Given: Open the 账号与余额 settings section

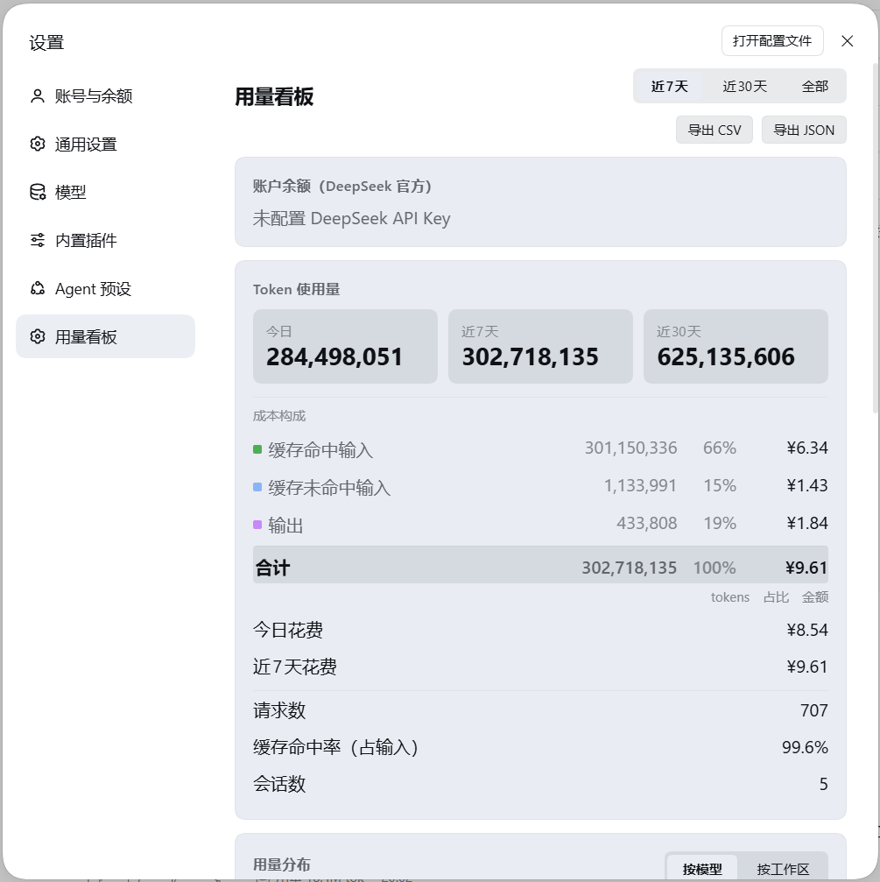Looking at the screenshot, I should (105, 96).
